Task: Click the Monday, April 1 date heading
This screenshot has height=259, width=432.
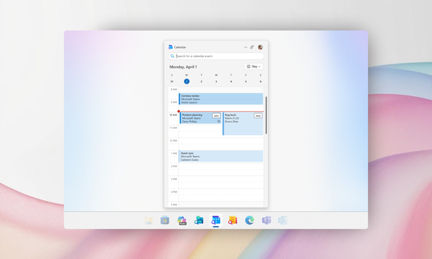Action: coord(183,67)
